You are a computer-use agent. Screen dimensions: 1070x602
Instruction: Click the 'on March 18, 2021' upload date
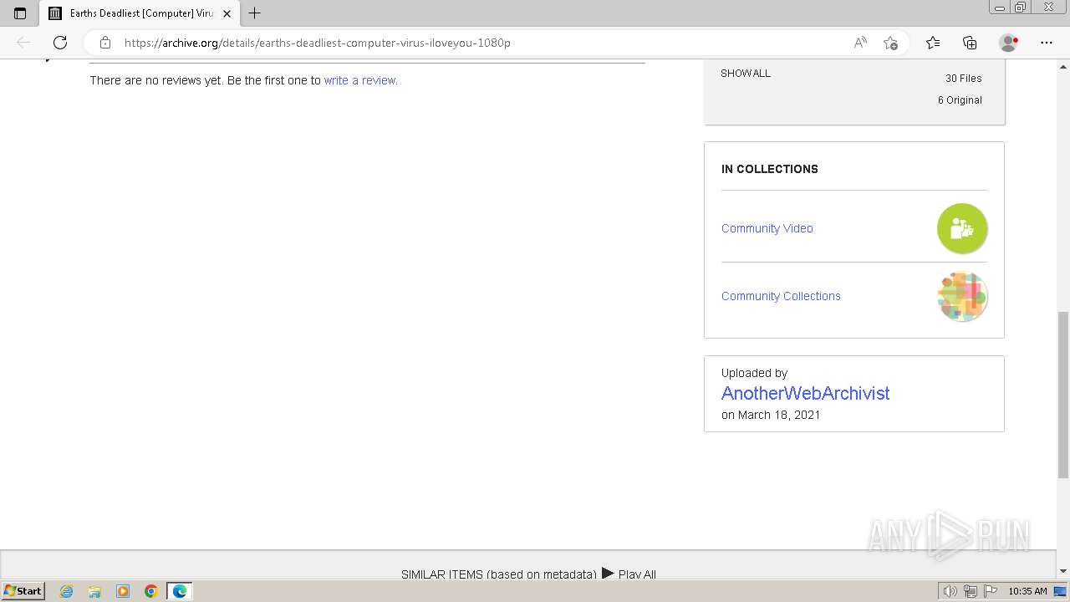coord(771,415)
